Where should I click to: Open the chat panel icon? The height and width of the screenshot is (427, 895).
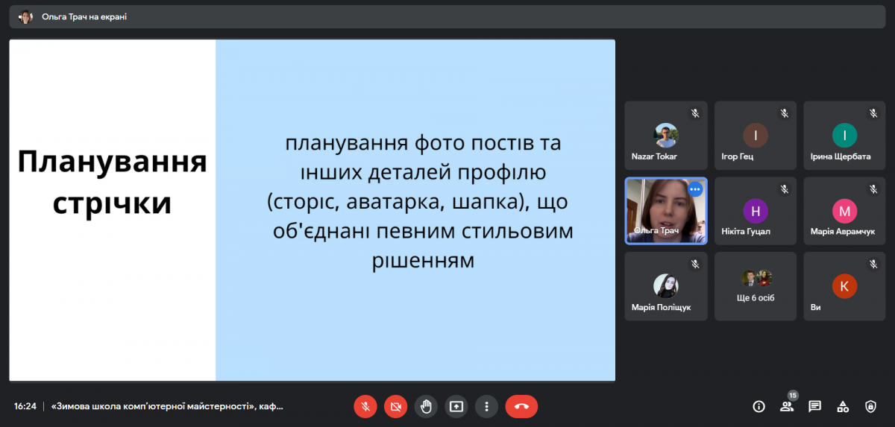coord(814,406)
